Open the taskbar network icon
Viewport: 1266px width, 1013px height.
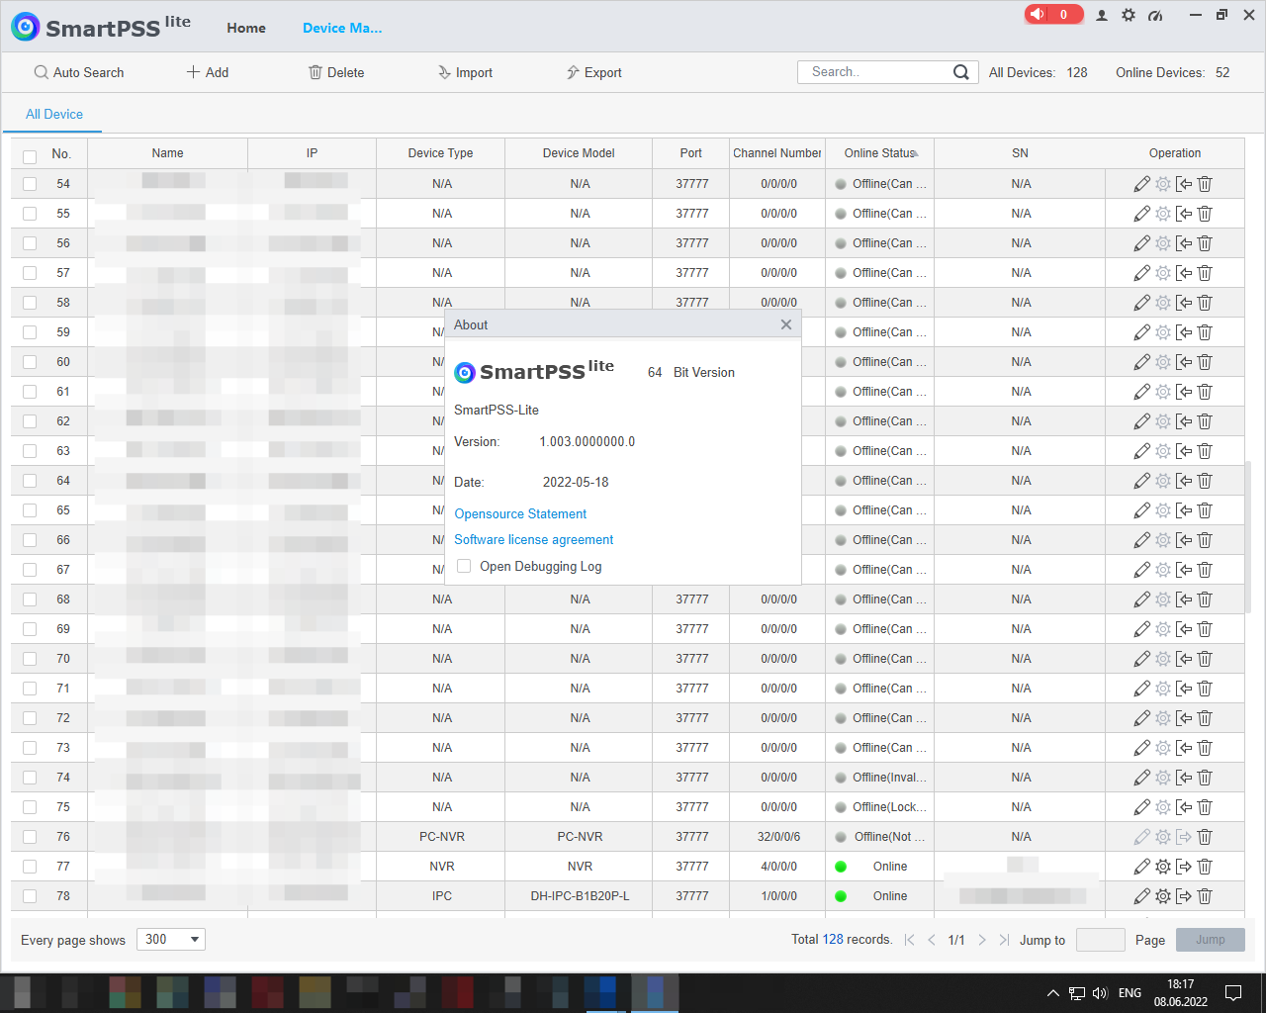coord(1077,993)
